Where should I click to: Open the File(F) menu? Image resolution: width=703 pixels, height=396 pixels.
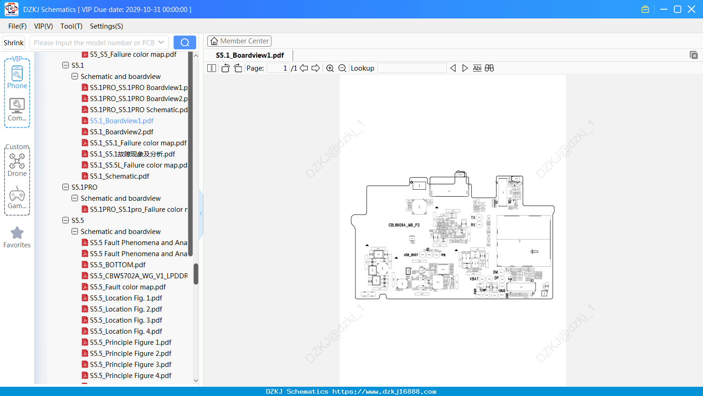[x=18, y=26]
